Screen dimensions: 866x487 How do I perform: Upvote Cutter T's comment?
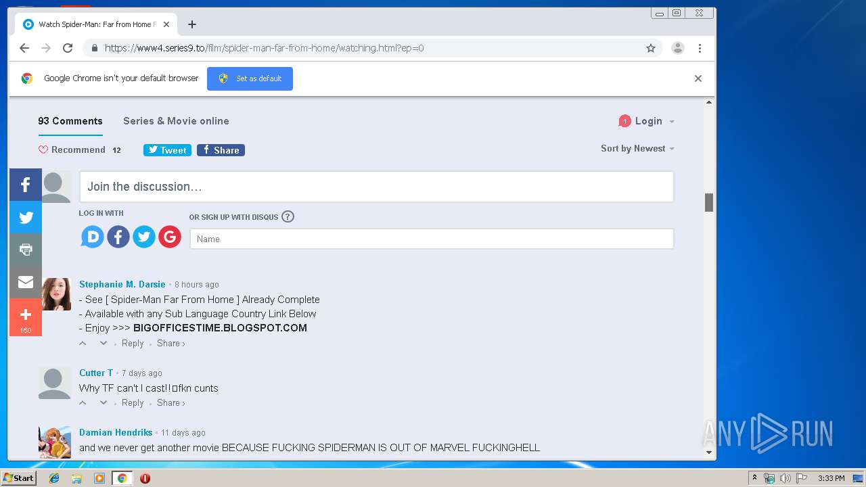(x=83, y=403)
